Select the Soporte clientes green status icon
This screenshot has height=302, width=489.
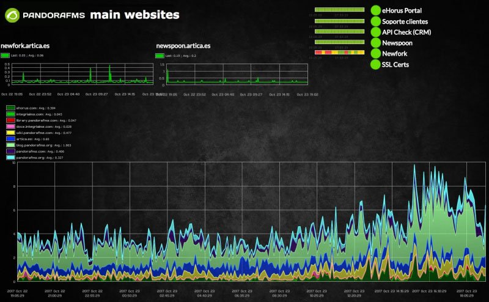(x=375, y=21)
